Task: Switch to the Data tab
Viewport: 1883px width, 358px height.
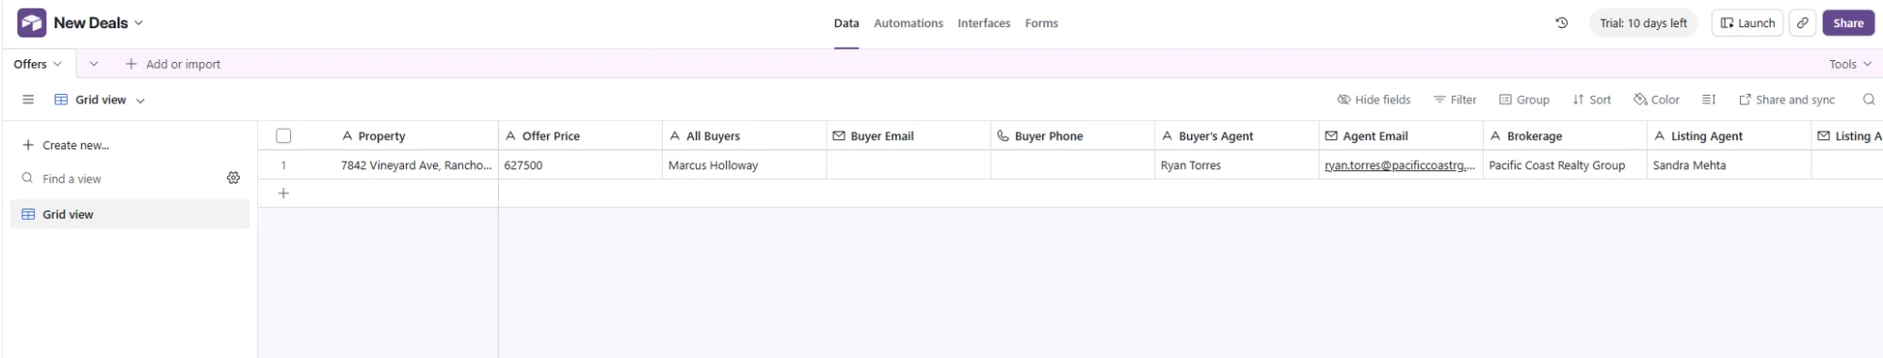Action: pyautogui.click(x=846, y=23)
